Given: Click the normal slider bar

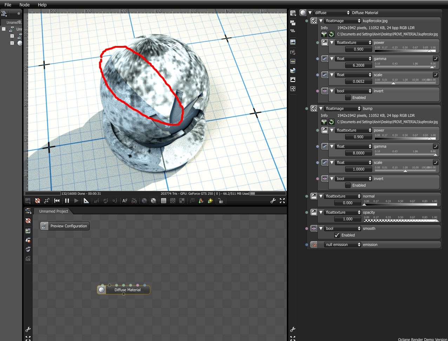Looking at the screenshot, I should click(400, 204).
